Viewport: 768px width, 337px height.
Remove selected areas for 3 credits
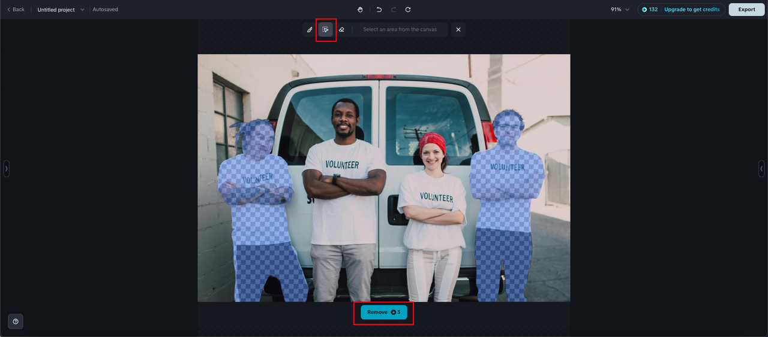point(384,312)
